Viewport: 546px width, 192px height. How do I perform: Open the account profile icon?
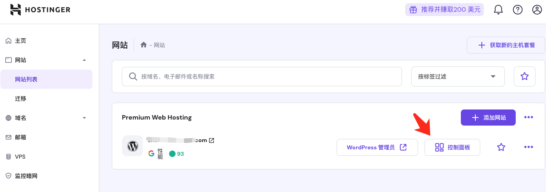[537, 10]
